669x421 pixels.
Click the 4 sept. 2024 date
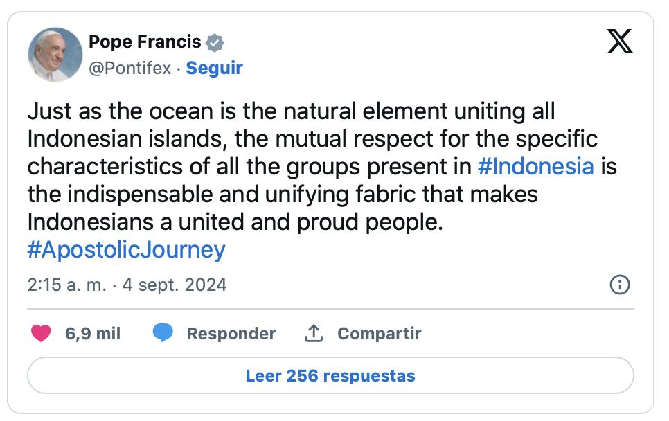tap(174, 285)
